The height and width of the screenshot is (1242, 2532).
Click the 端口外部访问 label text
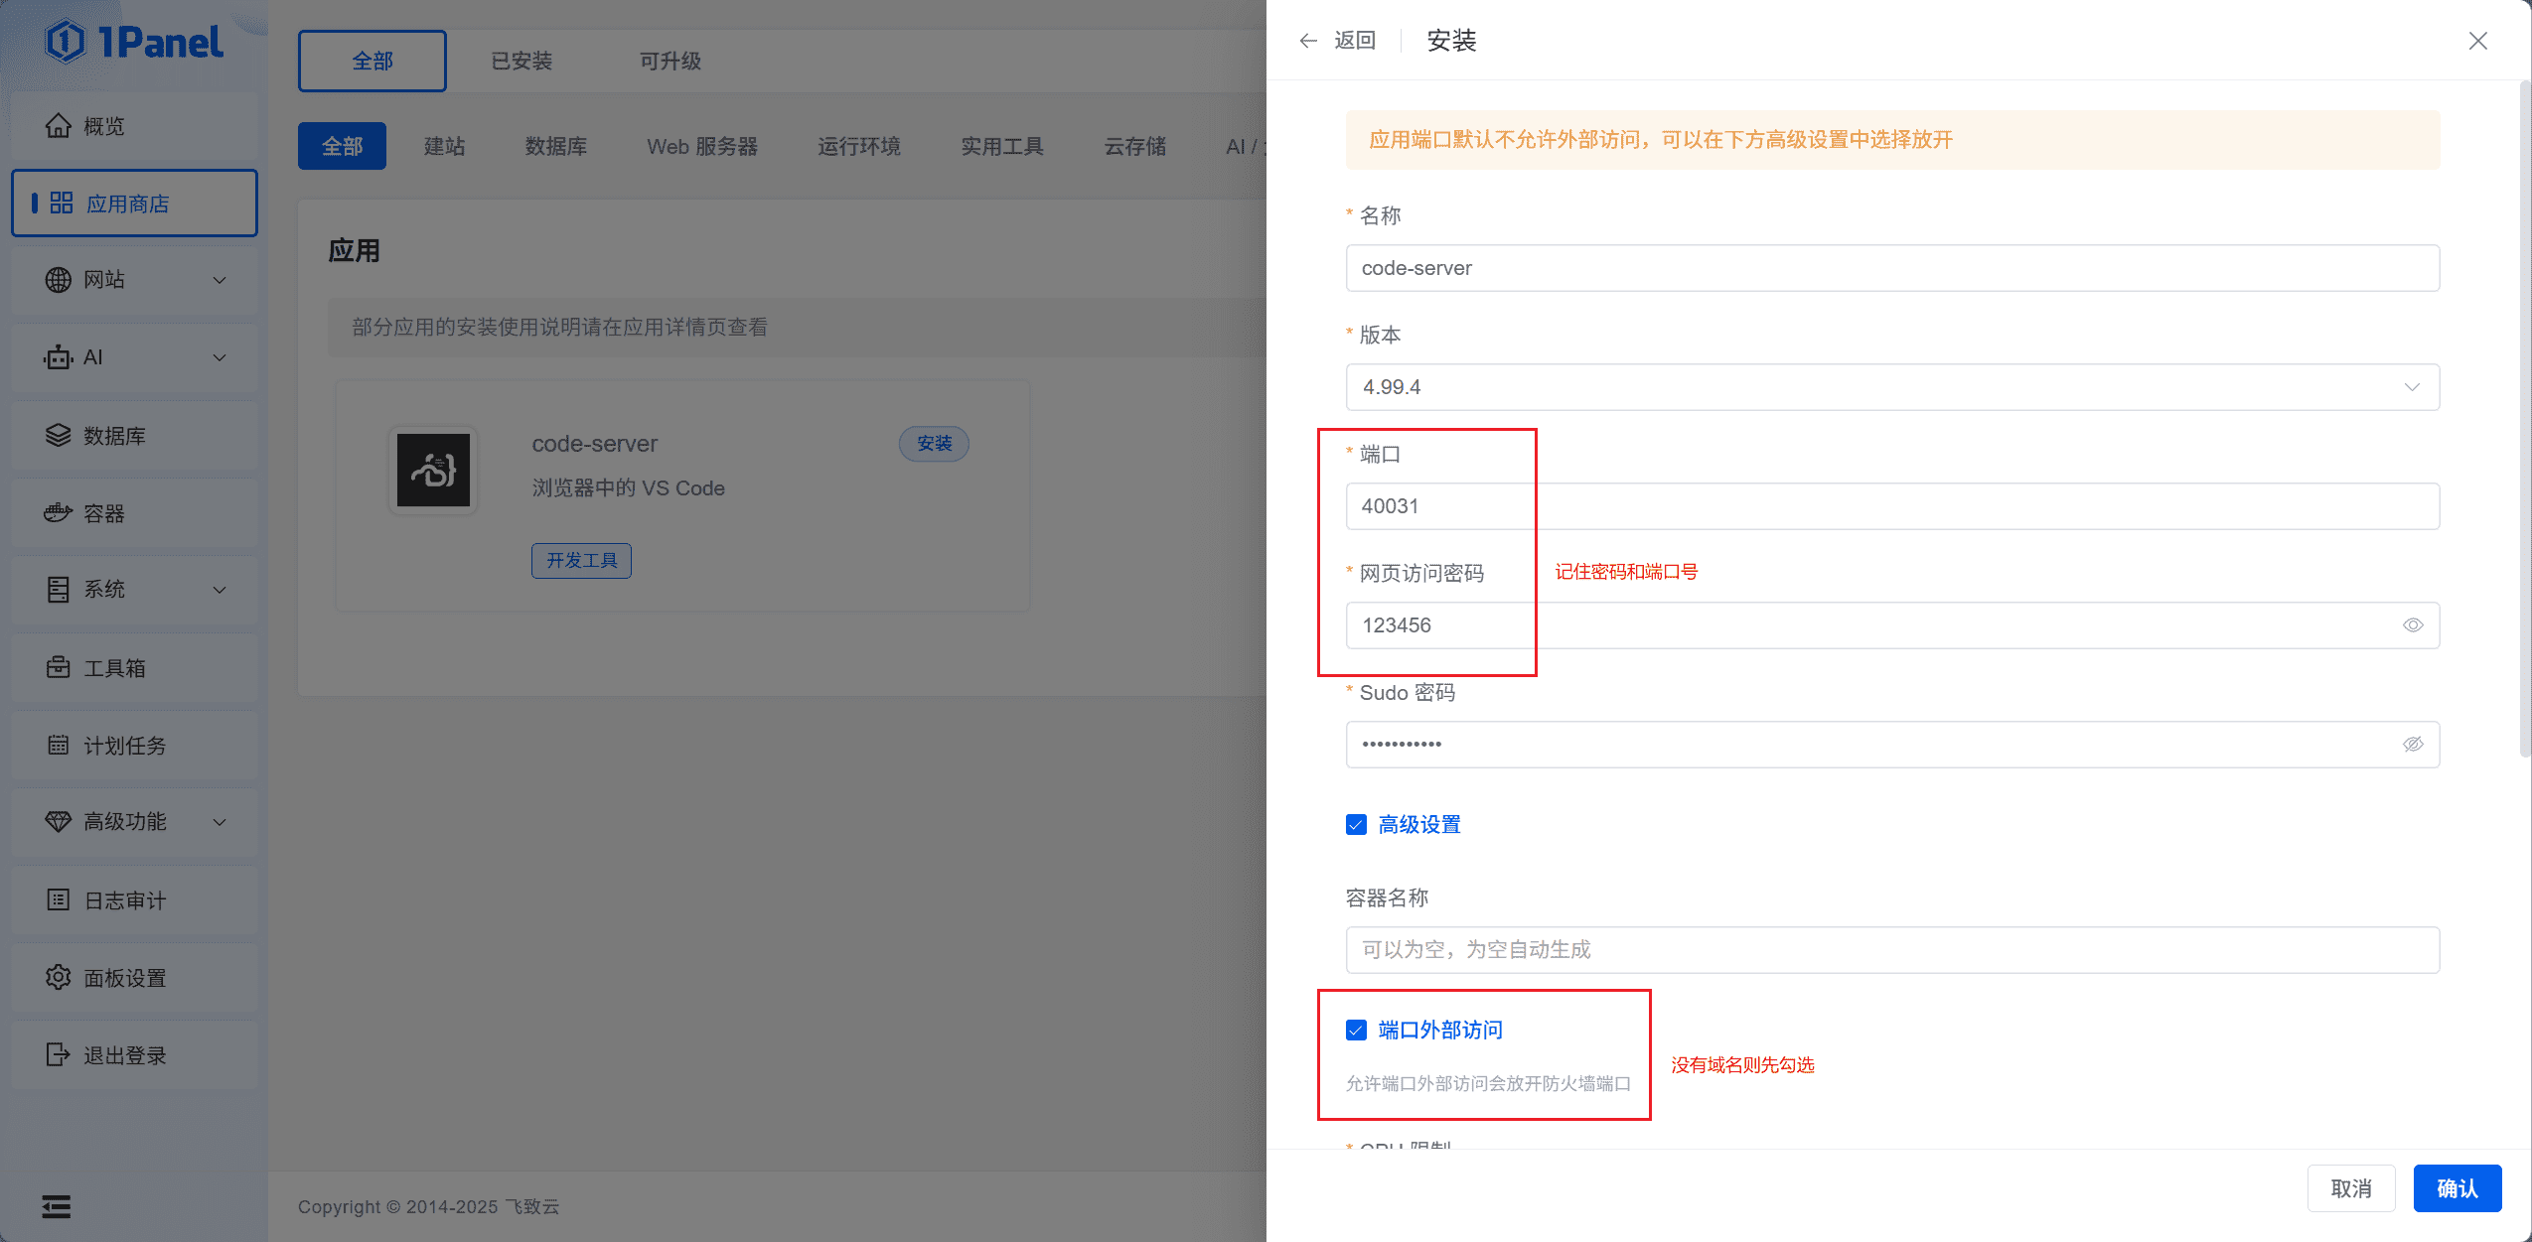pos(1440,1031)
